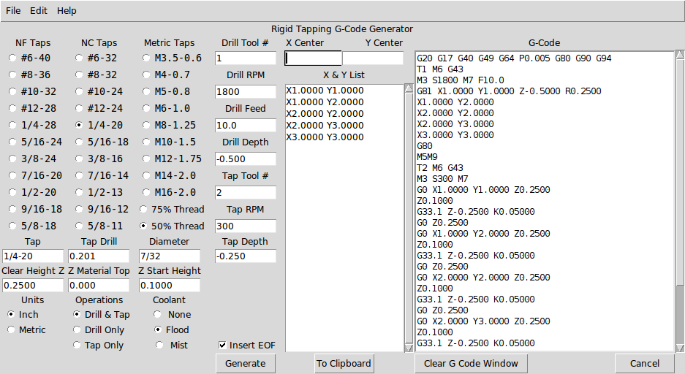Click the Drill RPM field
Screen dimensions: 685x374
tap(246, 91)
